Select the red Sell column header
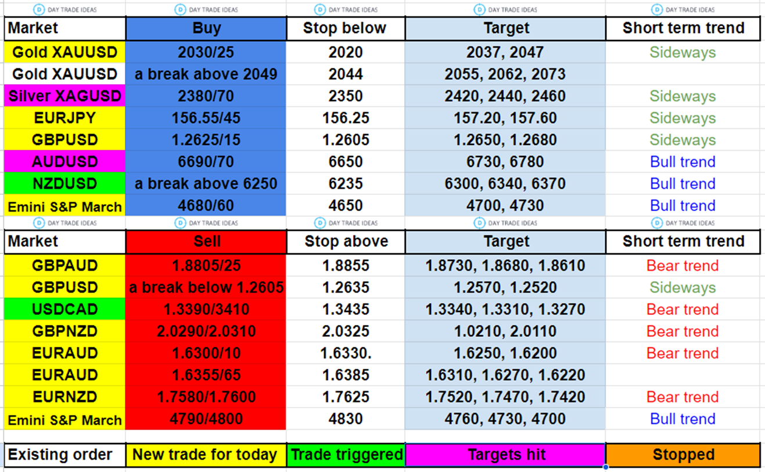Screen dimensions: 765x472 point(206,242)
